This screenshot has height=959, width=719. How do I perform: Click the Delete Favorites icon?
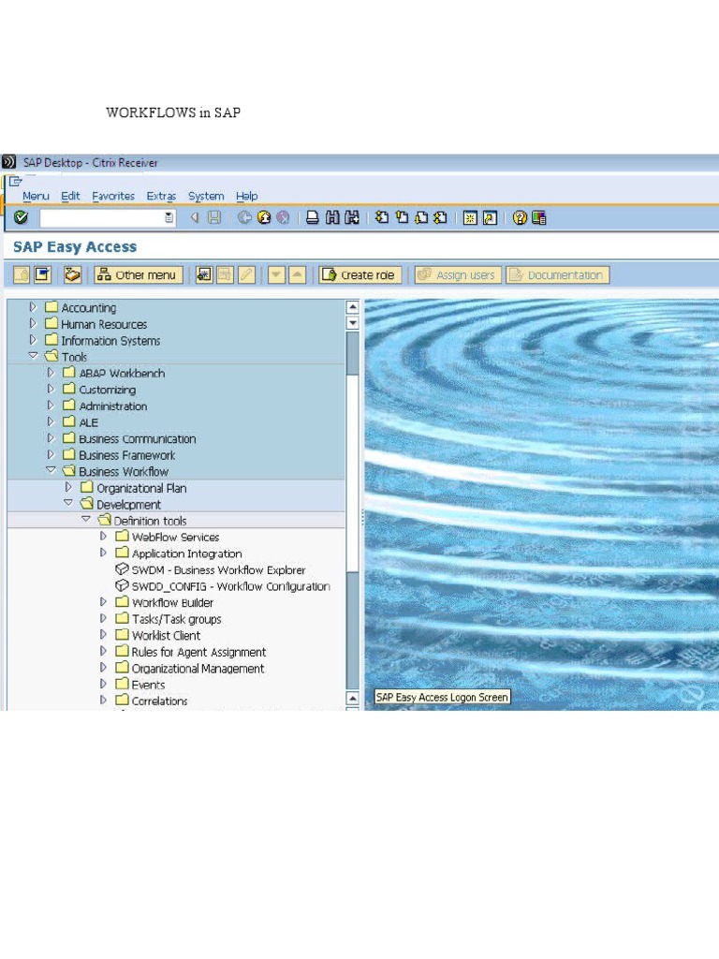coord(225,274)
